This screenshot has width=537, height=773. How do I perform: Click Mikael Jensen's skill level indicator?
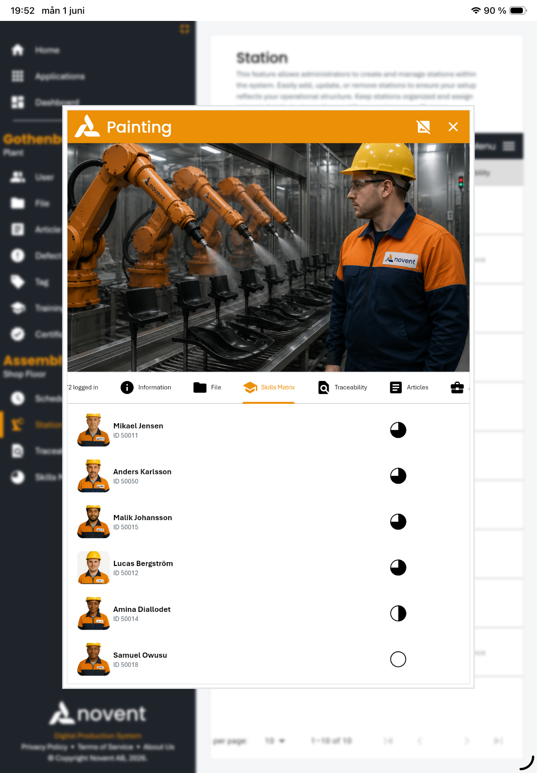(398, 430)
